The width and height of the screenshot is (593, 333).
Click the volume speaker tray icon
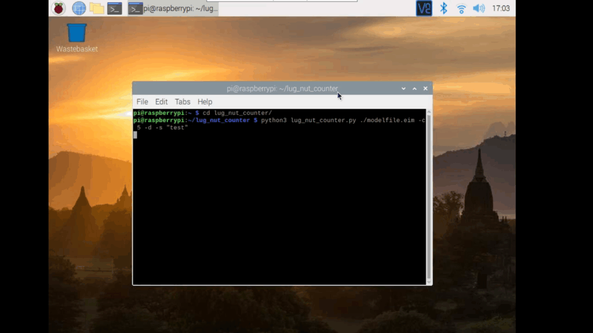[x=479, y=8]
